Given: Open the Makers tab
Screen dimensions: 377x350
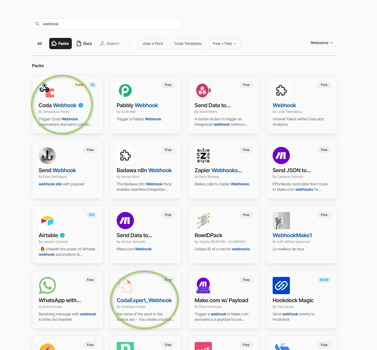Looking at the screenshot, I should coord(109,44).
